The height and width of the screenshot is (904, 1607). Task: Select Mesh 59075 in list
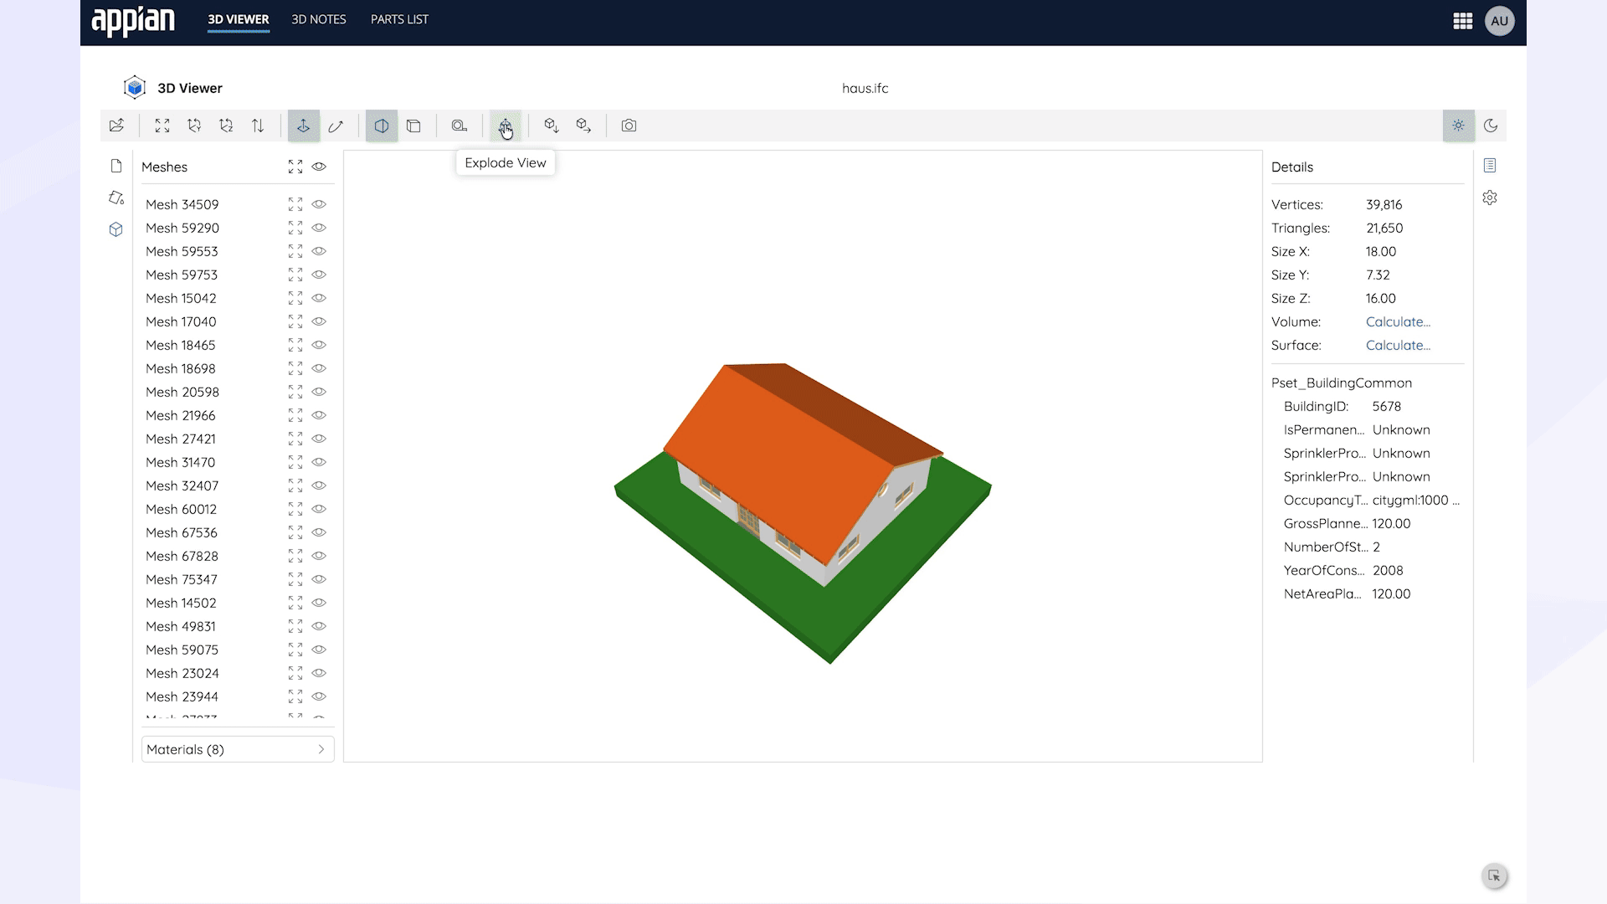(x=182, y=650)
